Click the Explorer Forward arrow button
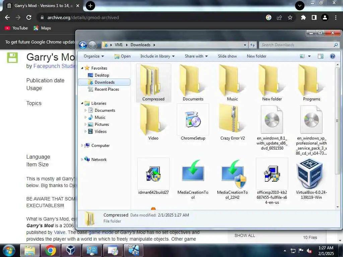 (92, 45)
